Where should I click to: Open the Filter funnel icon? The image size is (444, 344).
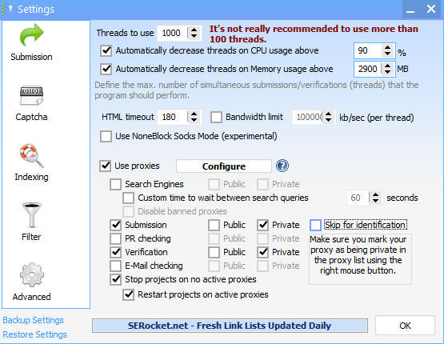click(x=31, y=215)
